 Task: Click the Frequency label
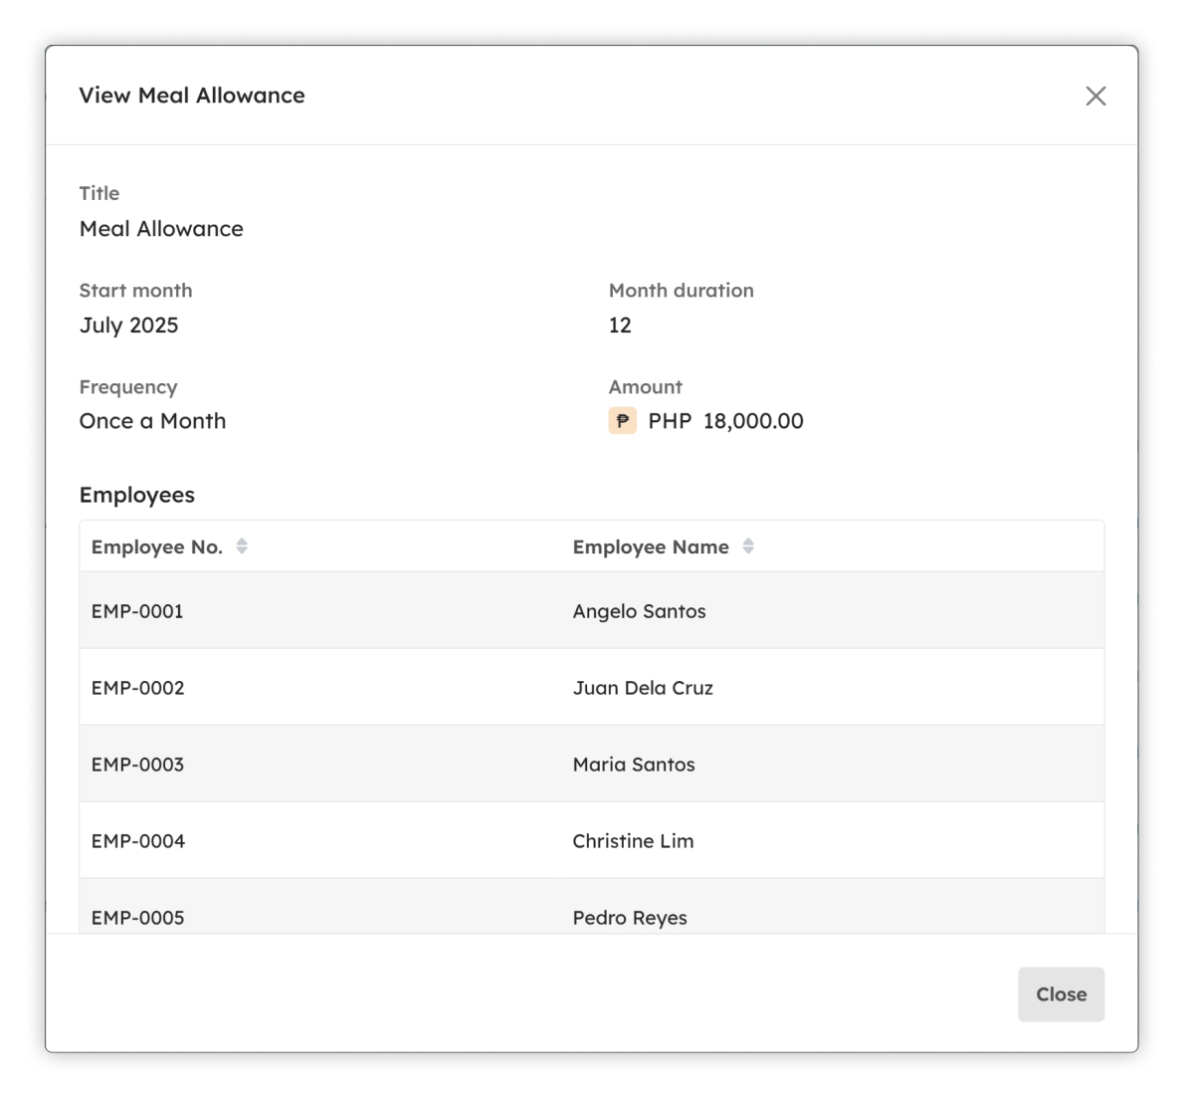(128, 387)
